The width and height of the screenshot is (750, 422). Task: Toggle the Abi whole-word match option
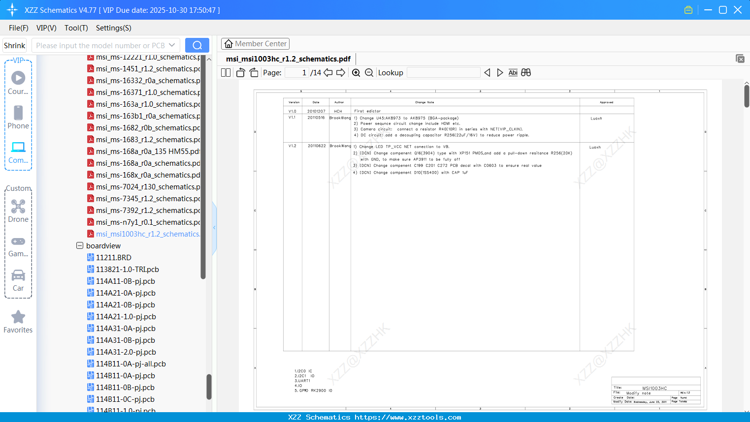click(513, 73)
